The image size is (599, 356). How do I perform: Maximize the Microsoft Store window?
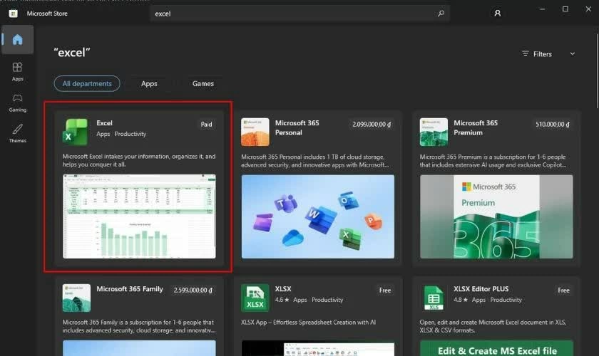coord(565,9)
